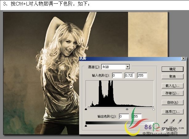
Task: Pick the white point eyedropper
Action: [179, 121]
